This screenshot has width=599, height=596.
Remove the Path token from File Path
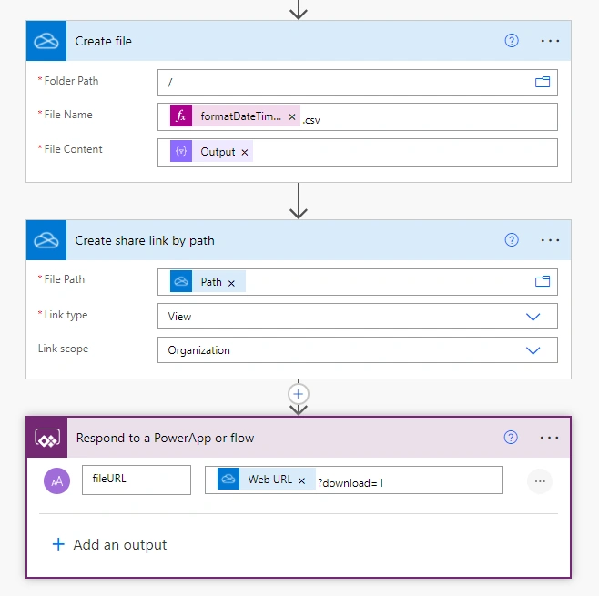click(231, 283)
